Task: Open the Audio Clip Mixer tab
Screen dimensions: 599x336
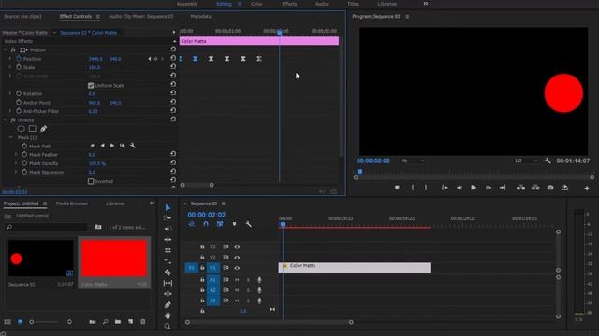Action: click(141, 17)
